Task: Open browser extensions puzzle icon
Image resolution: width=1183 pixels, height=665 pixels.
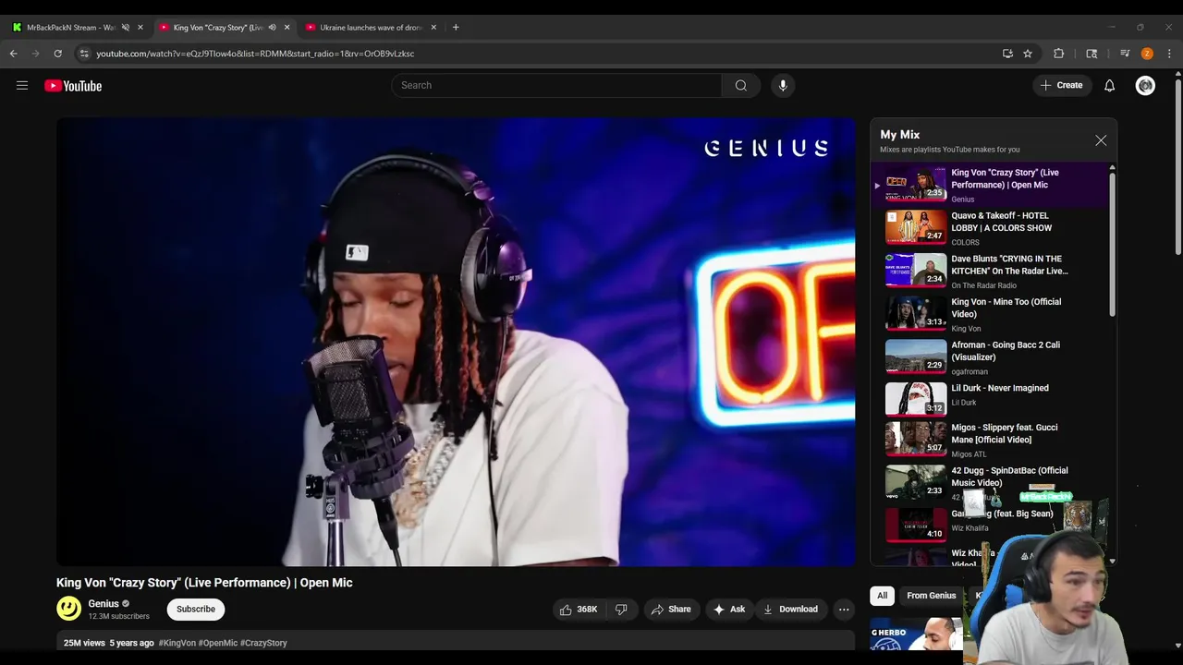Action: [x=1059, y=54]
